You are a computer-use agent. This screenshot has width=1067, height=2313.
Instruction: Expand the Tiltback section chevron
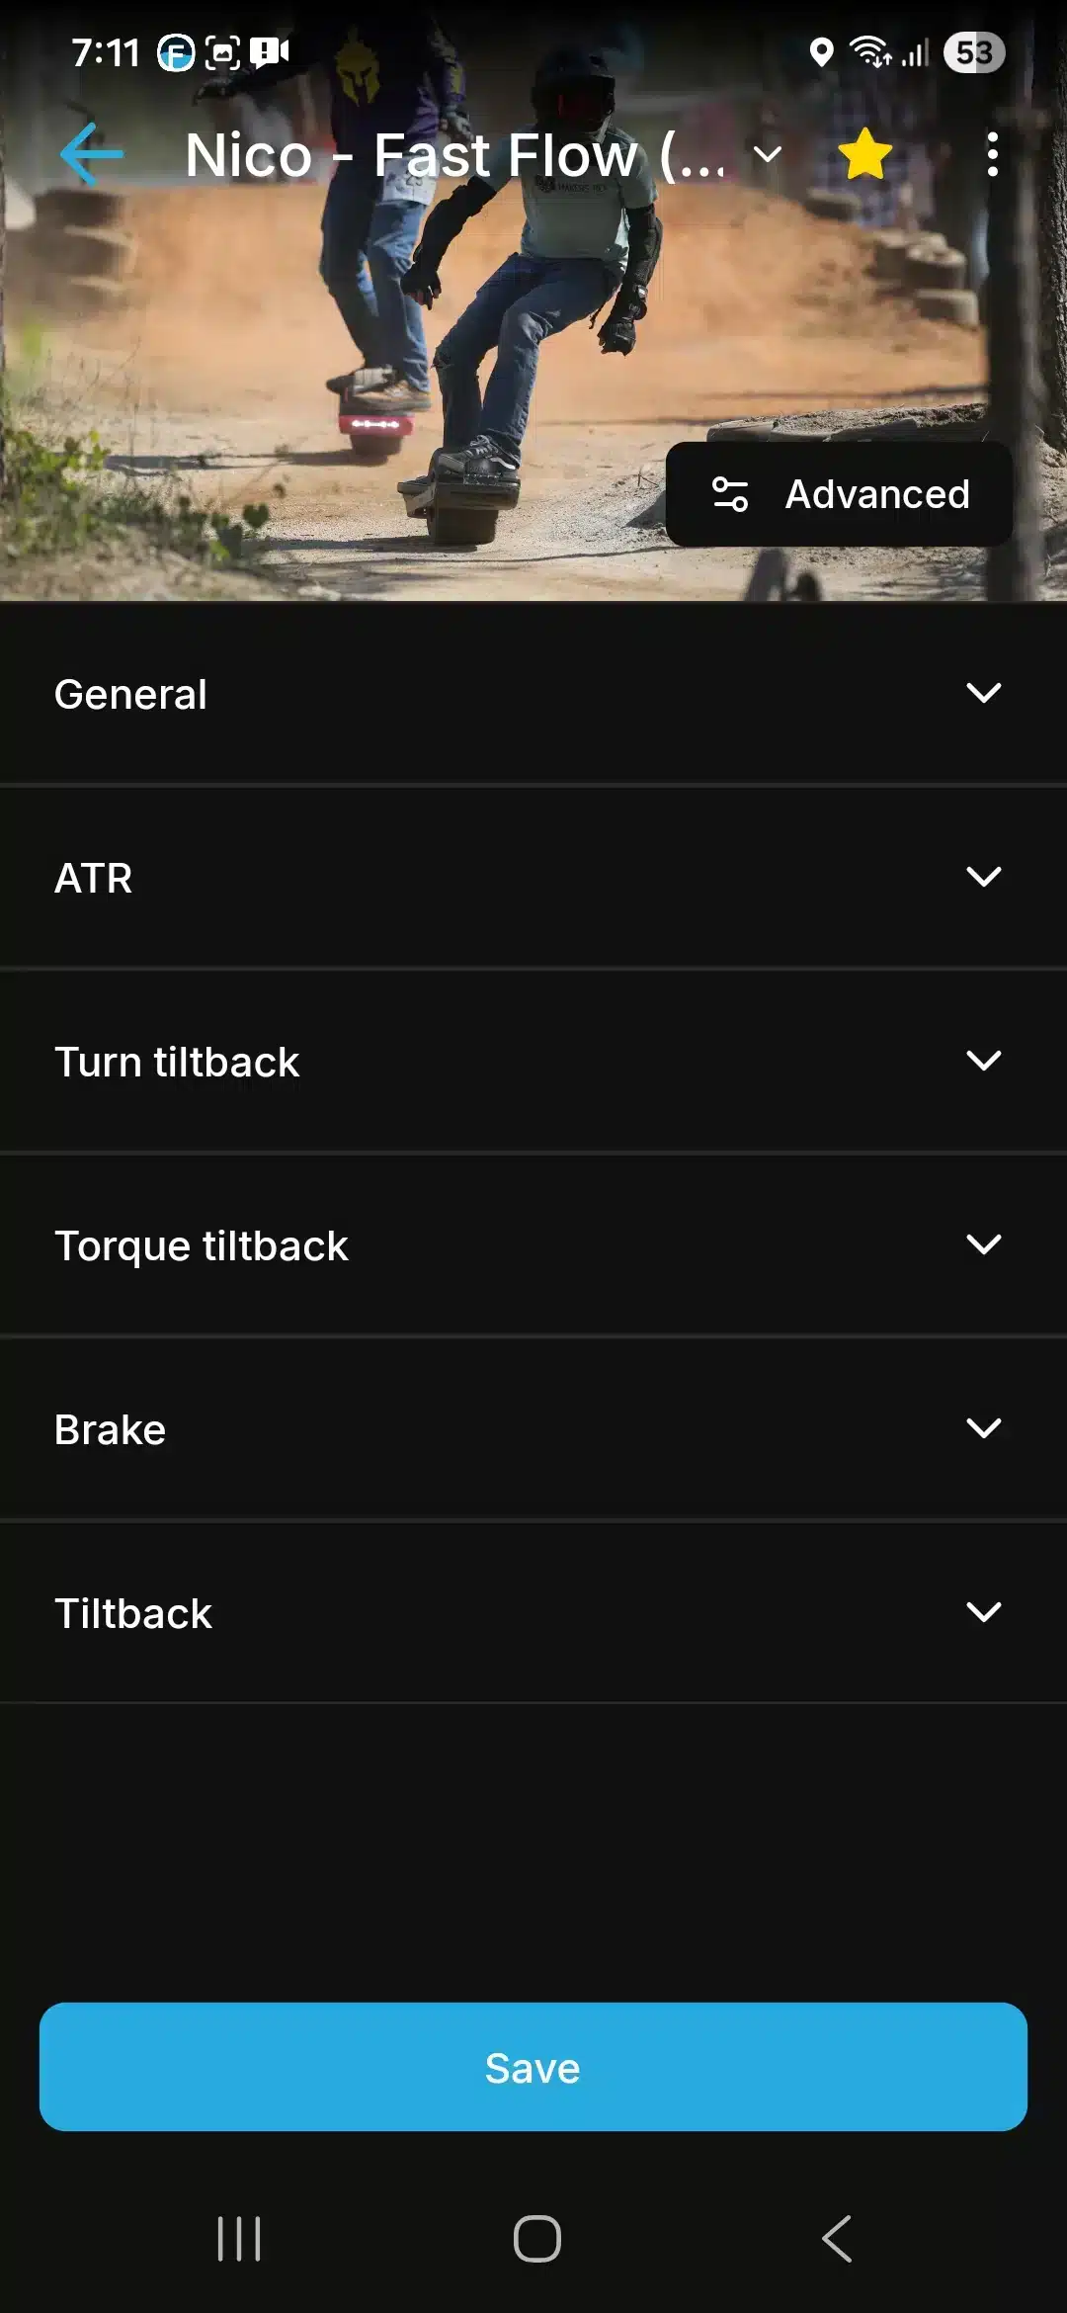[983, 1613]
